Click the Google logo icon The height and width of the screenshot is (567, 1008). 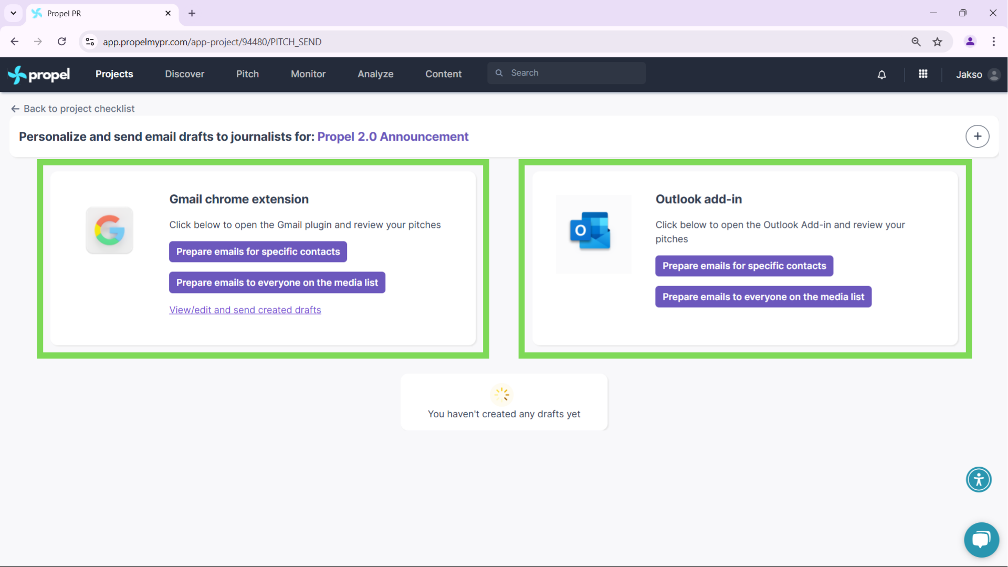[109, 230]
